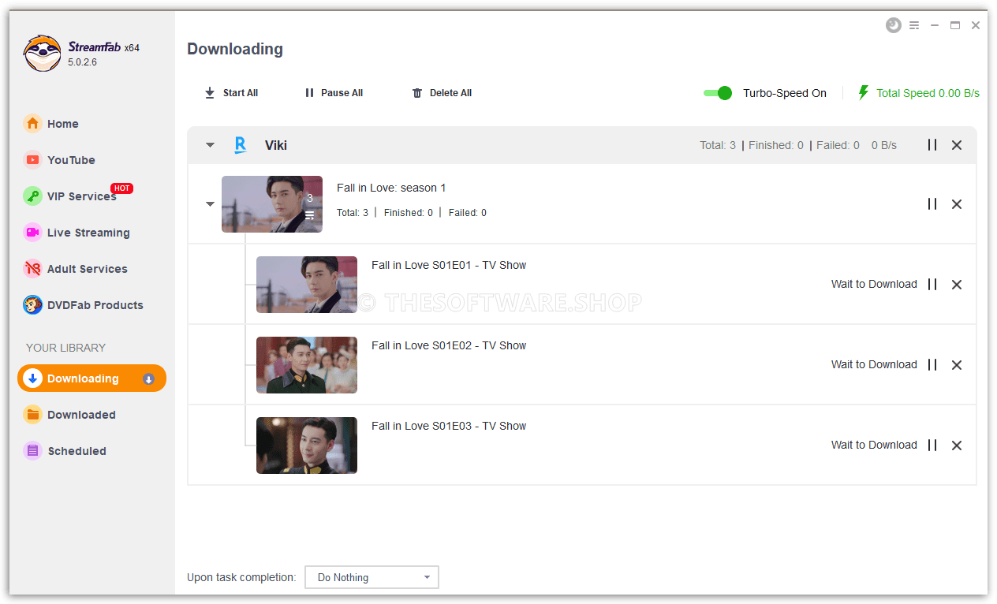
Task: Pause the S01E02 download
Action: [x=932, y=365]
